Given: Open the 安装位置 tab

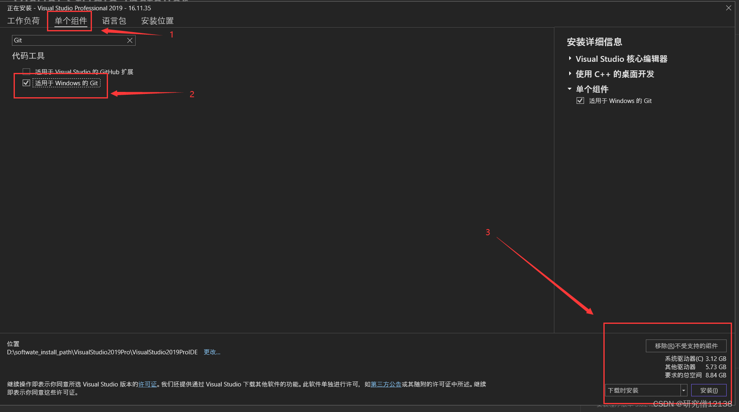Looking at the screenshot, I should coord(157,21).
